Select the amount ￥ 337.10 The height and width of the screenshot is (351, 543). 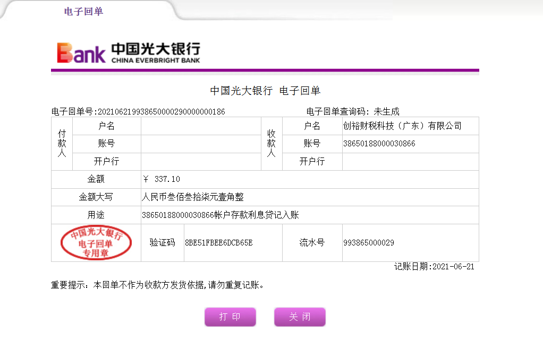click(162, 179)
